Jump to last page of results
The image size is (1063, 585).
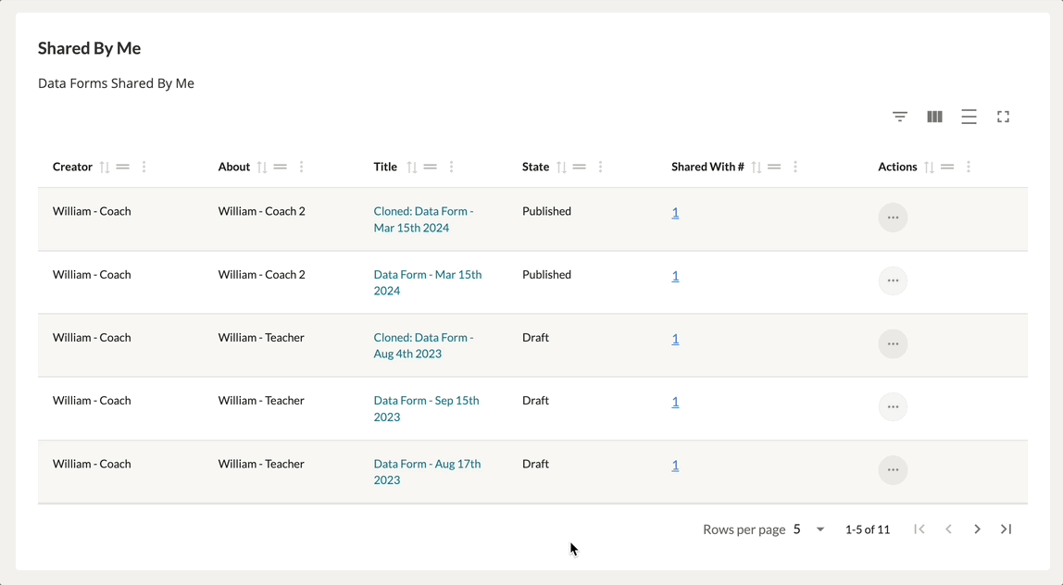[x=1006, y=529]
